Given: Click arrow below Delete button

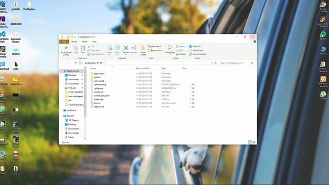Looking at the screenshot, I should pyautogui.click(x=126, y=55).
